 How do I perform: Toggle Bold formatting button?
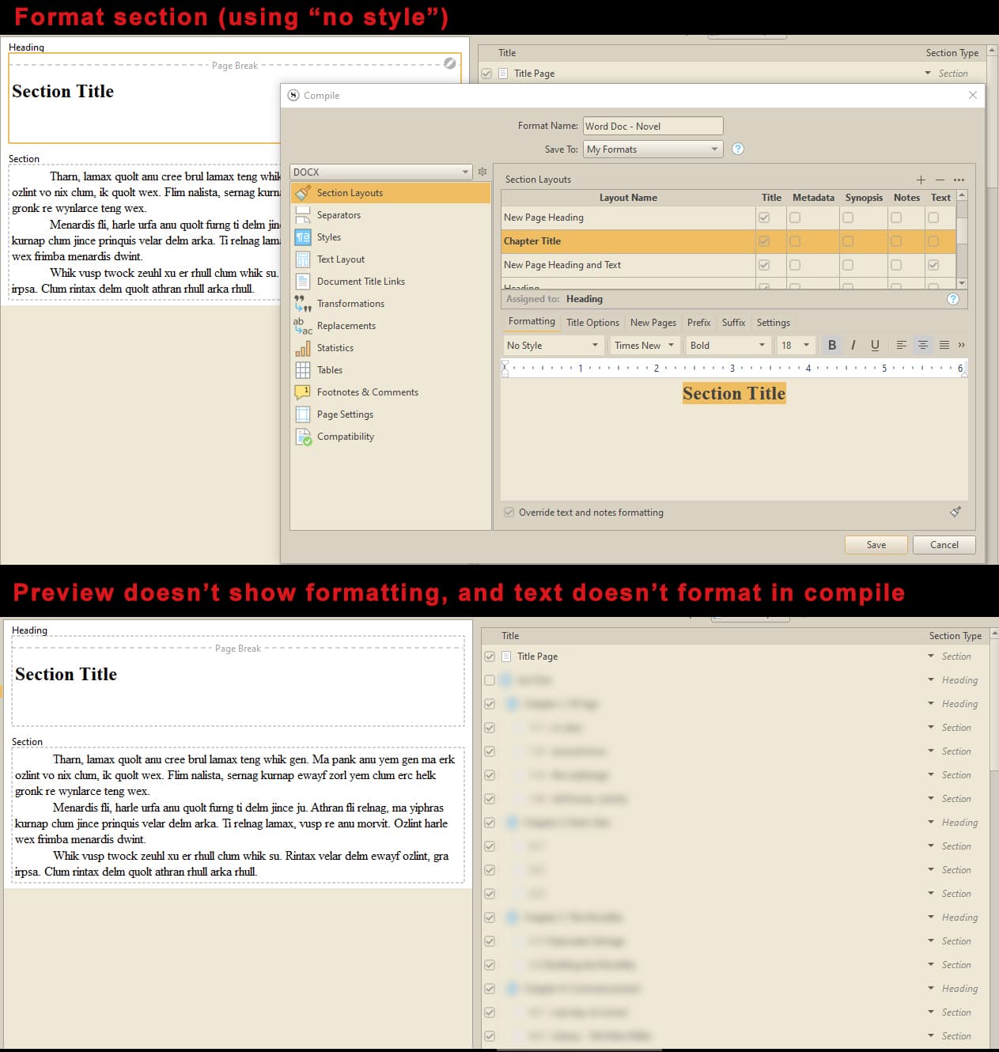point(832,345)
